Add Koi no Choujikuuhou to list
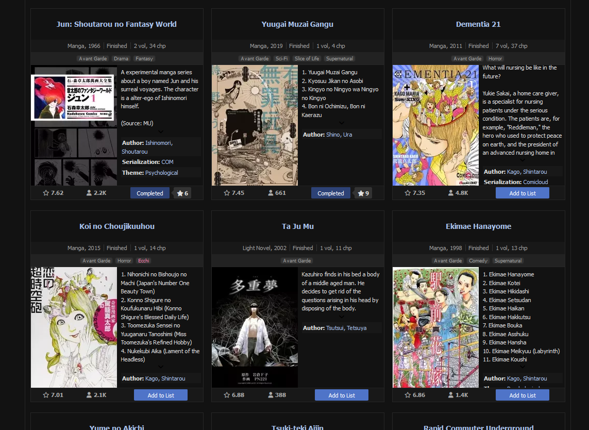589x430 pixels. 161,395
